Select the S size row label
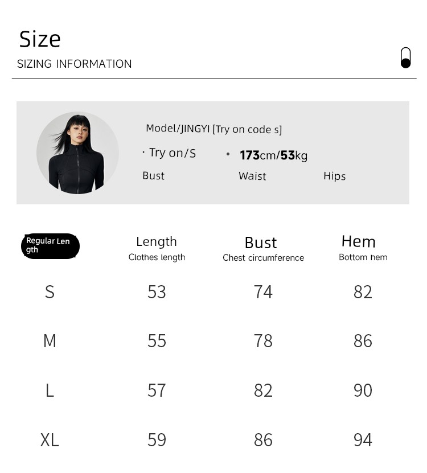The height and width of the screenshot is (473, 427). pyautogui.click(x=50, y=292)
